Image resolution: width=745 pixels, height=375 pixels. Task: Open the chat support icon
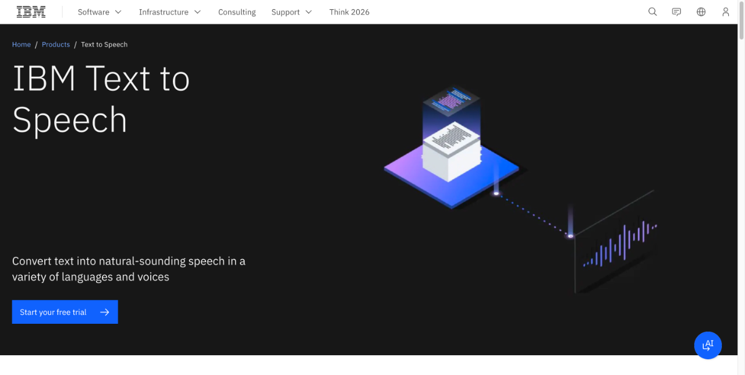click(676, 12)
